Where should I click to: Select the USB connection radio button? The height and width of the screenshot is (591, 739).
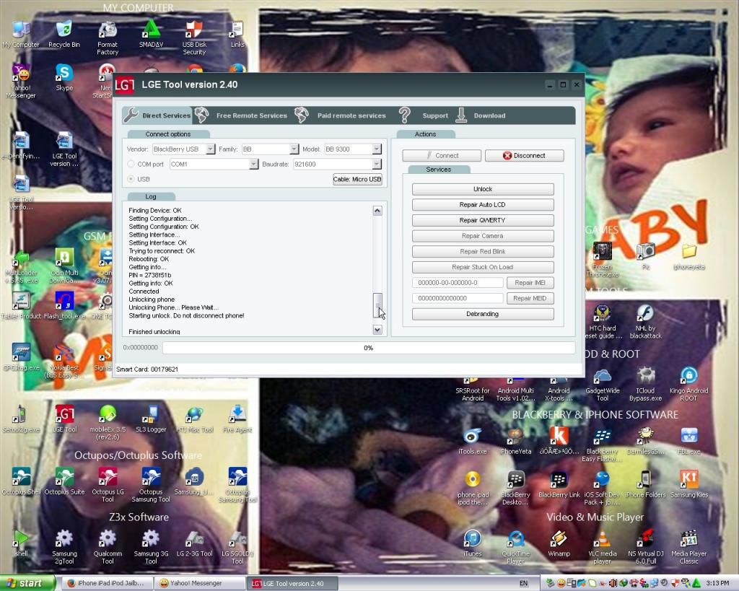click(131, 179)
